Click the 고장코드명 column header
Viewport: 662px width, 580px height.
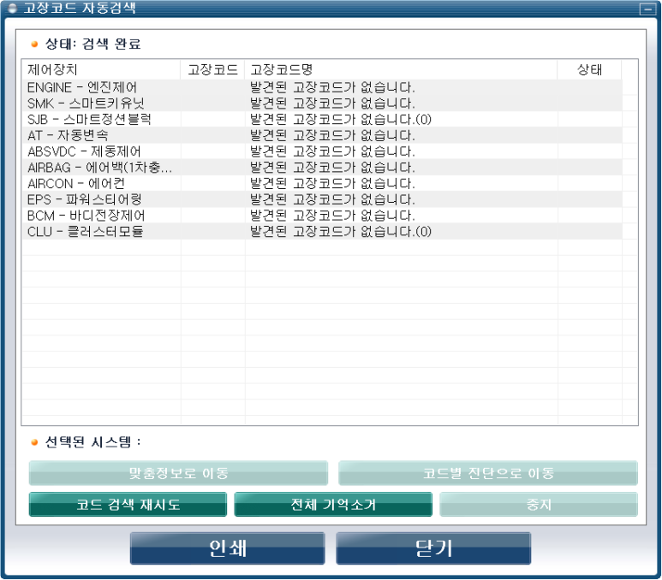coord(401,69)
